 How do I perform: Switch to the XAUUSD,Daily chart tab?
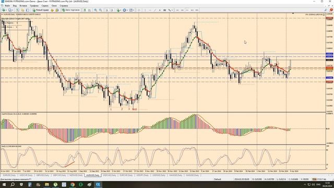tap(176, 175)
